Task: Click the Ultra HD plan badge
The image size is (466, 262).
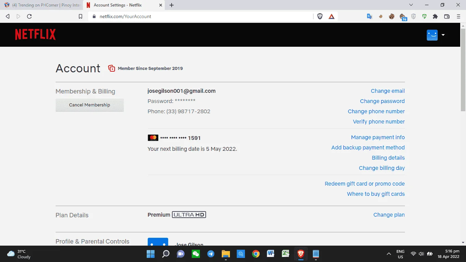Action: tap(189, 215)
